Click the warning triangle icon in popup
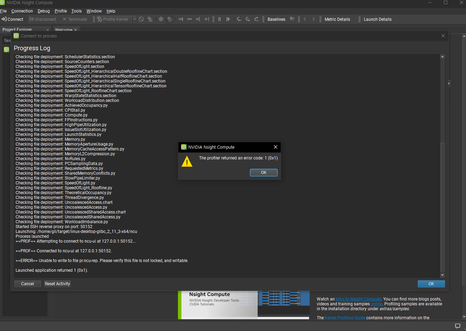The image size is (466, 331). click(187, 162)
